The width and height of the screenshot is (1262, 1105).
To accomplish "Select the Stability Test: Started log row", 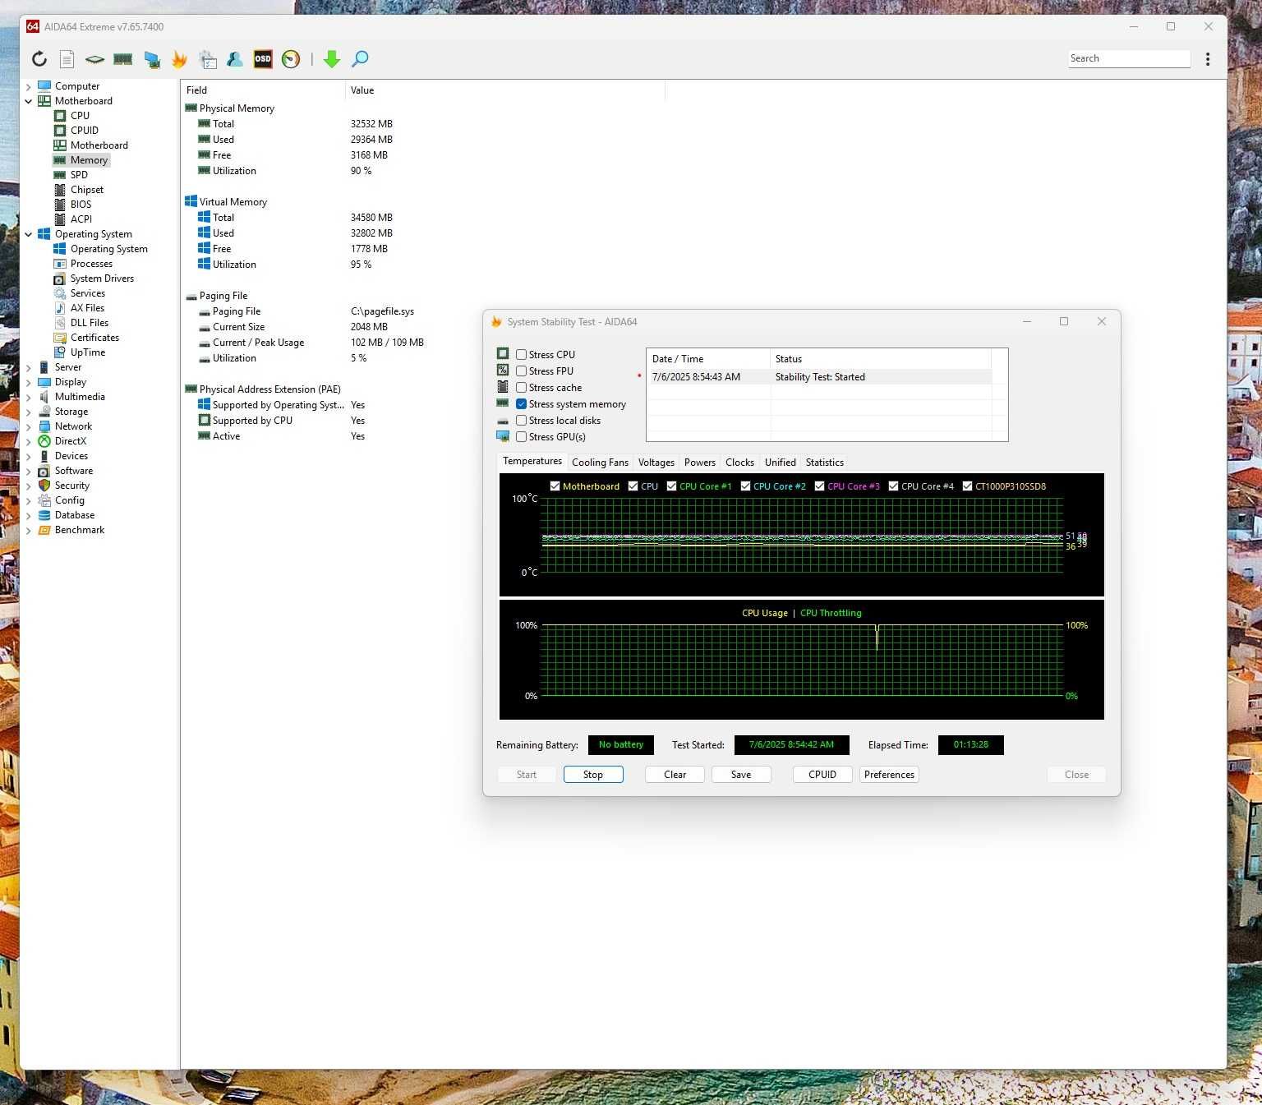I will point(819,377).
